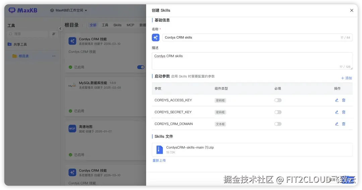Edit the CORDYS_SECRET_KEY parameter
362x190 pixels.
pos(337,112)
